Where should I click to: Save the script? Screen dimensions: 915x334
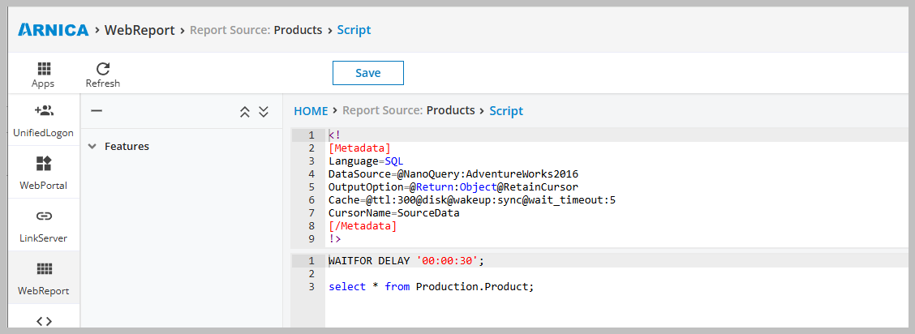[367, 73]
